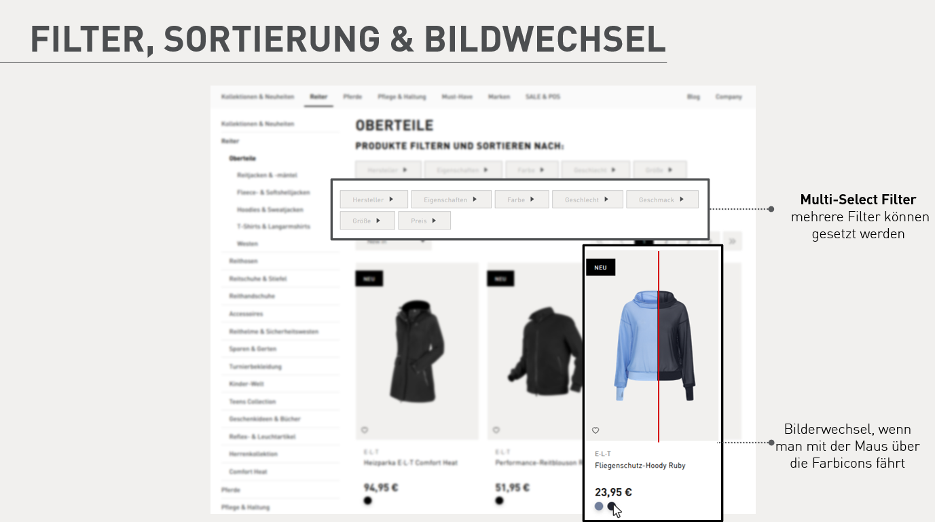Open the Farbe filter dropdown
This screenshot has height=522, width=935.
(521, 200)
